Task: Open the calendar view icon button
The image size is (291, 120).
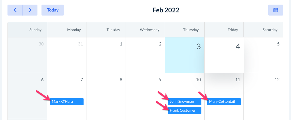Action: 275,10
